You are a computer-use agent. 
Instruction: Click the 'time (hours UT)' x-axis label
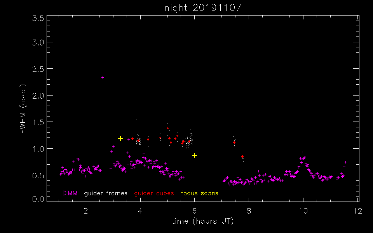pos(203,221)
